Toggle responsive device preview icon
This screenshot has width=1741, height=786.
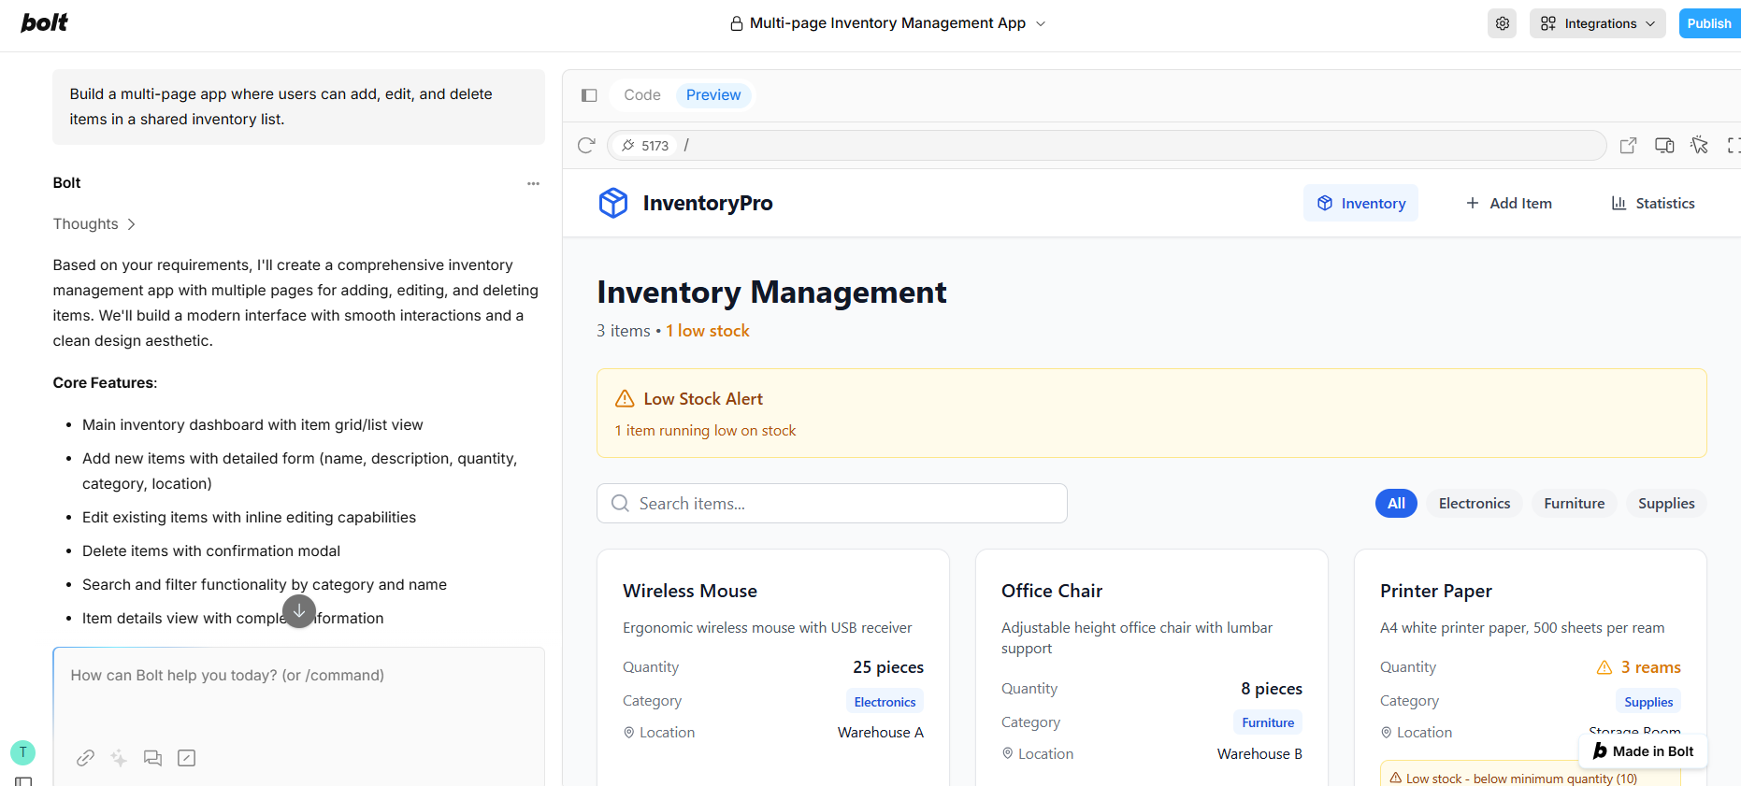(x=1664, y=146)
